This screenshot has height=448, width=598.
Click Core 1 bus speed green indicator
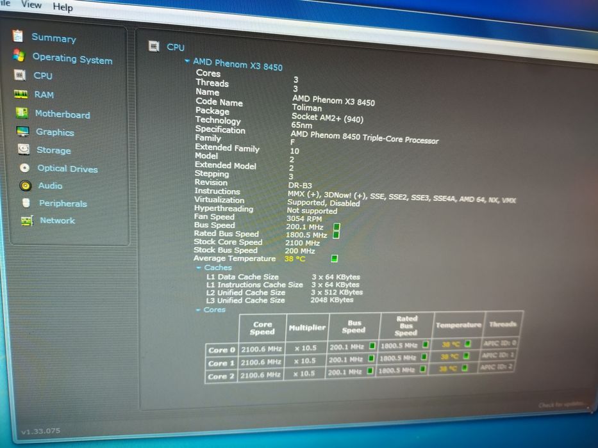coord(371,358)
